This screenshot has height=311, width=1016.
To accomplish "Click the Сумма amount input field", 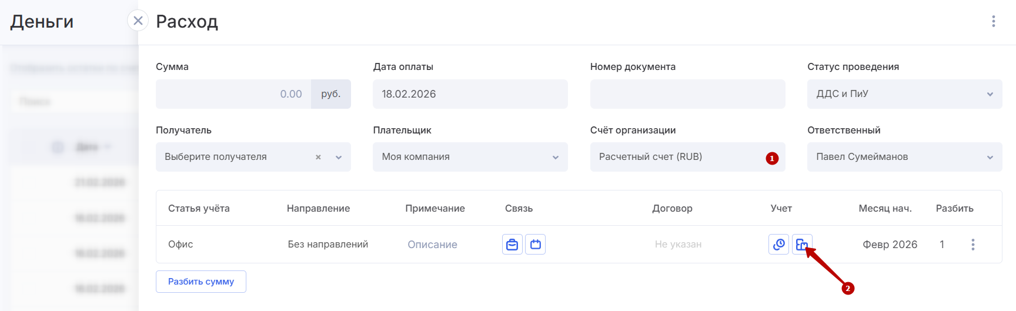I will click(234, 94).
